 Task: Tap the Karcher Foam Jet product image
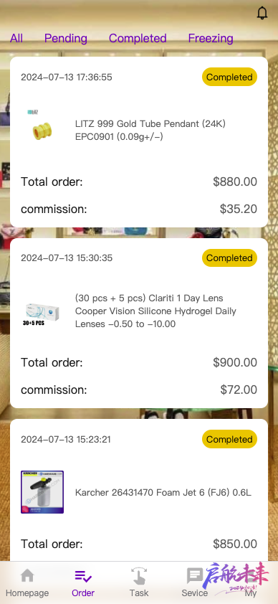click(42, 492)
